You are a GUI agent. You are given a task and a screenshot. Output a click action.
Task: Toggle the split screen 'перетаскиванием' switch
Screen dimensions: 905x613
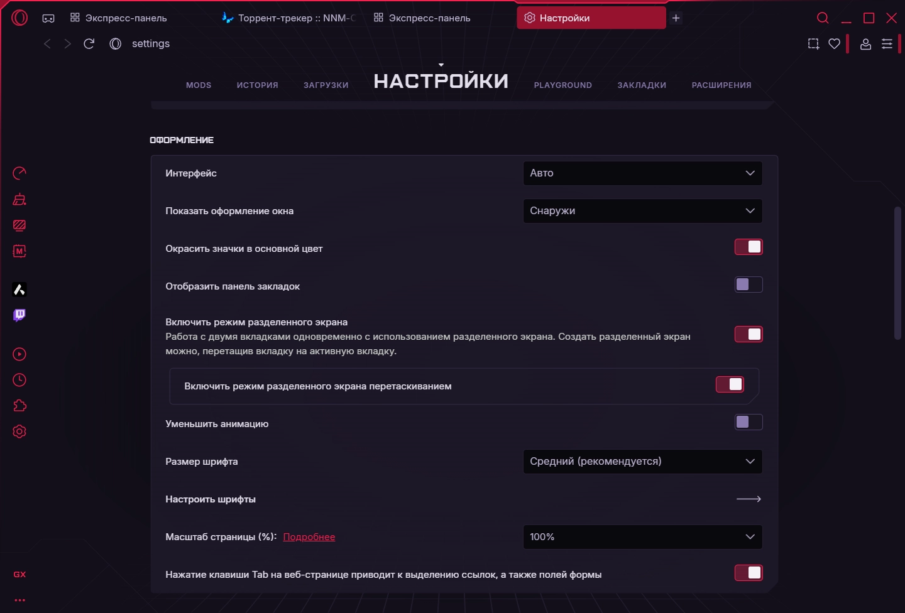[730, 384]
